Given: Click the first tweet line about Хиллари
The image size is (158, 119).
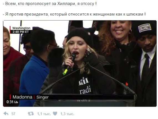Looking at the screenshot, I should 50,4.
